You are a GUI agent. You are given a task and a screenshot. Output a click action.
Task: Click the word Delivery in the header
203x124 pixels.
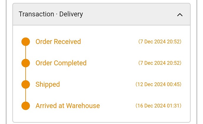71,14
